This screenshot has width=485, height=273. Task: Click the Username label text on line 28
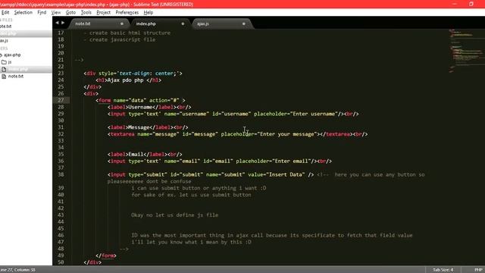140,107
